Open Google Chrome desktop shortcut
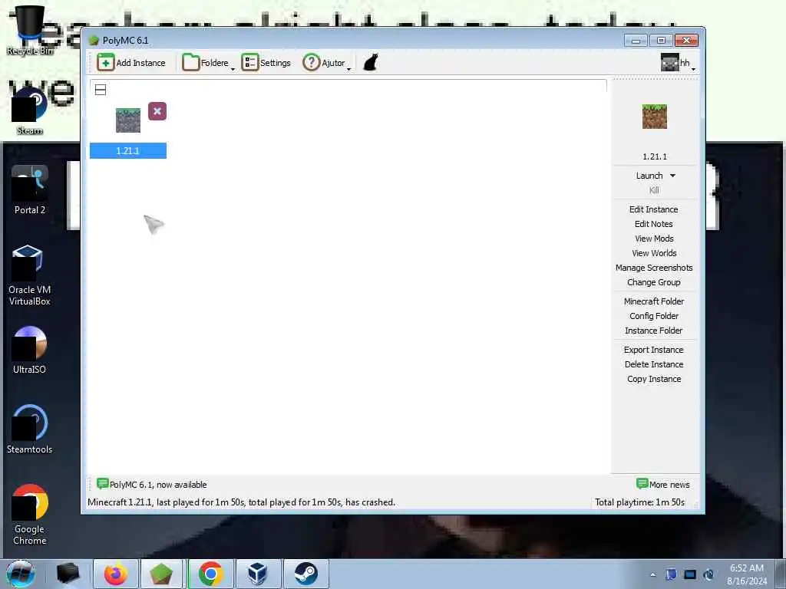This screenshot has width=786, height=589. (30, 515)
